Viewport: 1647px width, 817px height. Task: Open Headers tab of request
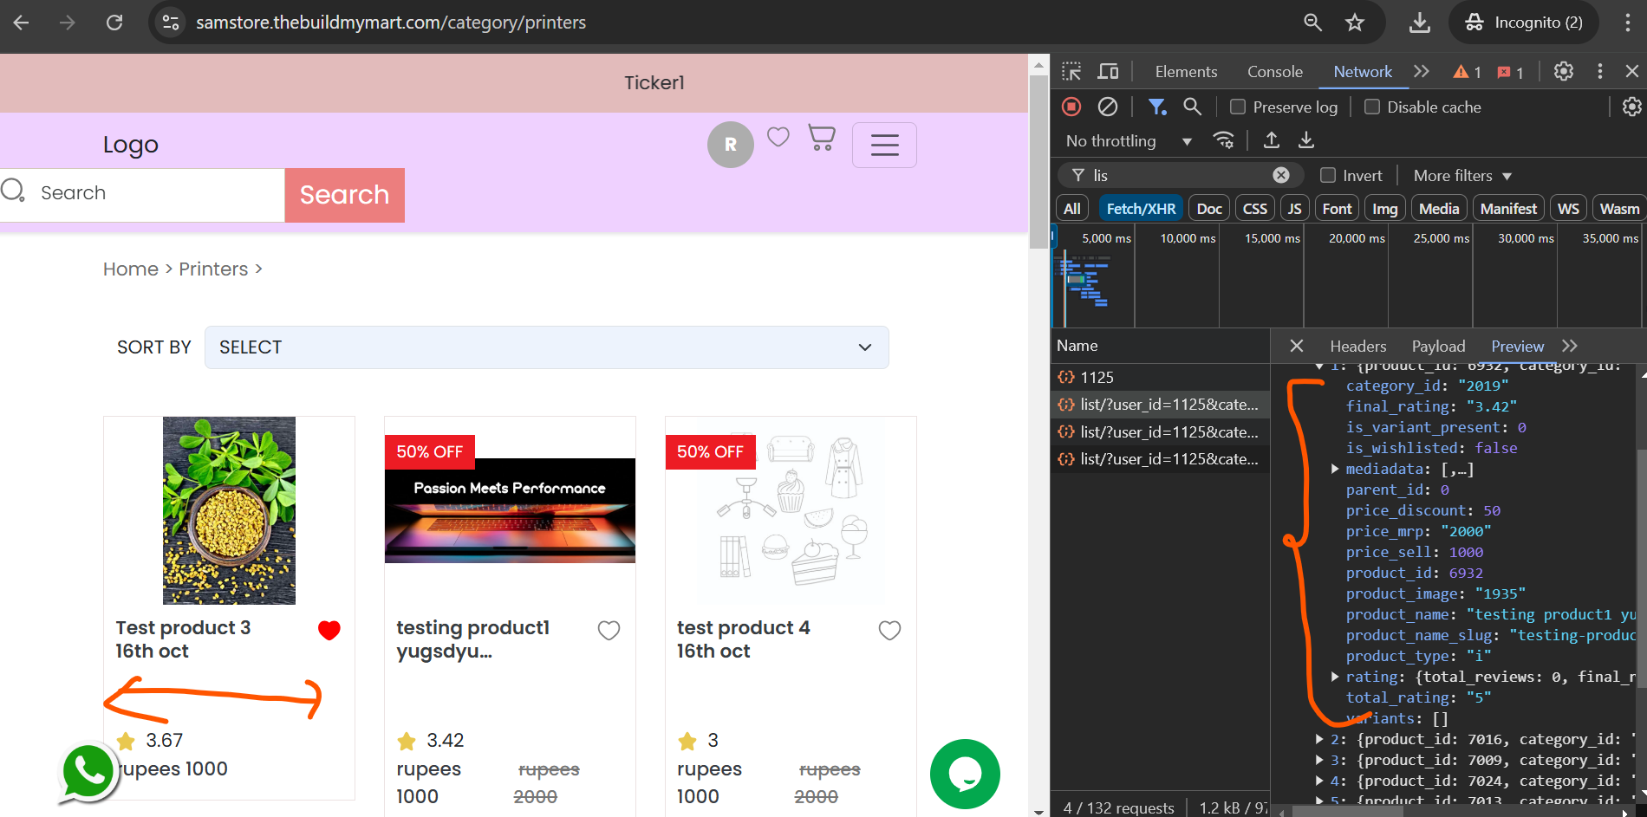pyautogui.click(x=1358, y=346)
